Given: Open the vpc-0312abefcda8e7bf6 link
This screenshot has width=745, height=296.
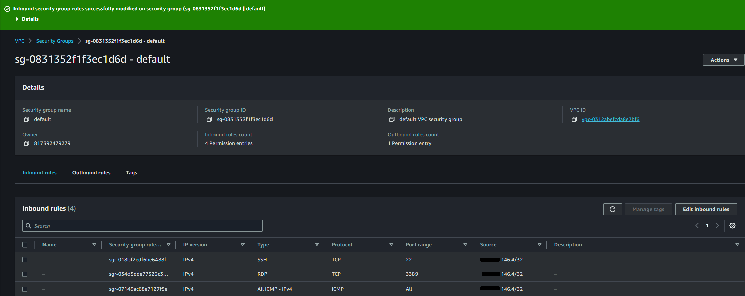Looking at the screenshot, I should [610, 119].
